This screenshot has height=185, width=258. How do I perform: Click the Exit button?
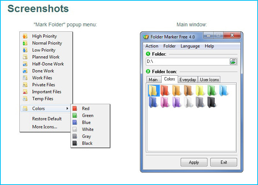tap(224, 162)
